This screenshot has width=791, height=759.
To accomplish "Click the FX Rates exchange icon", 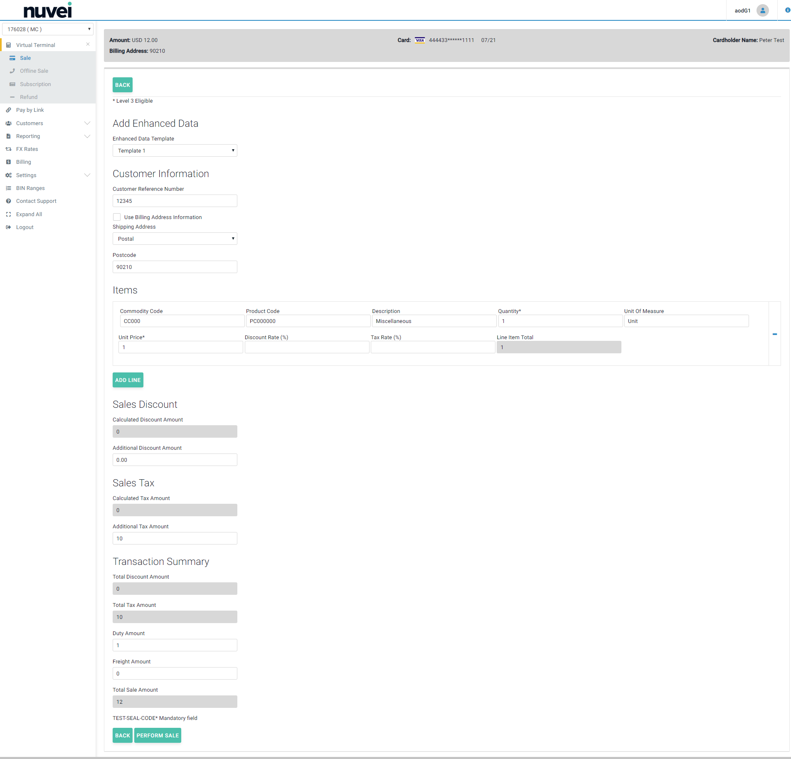I will (8, 149).
